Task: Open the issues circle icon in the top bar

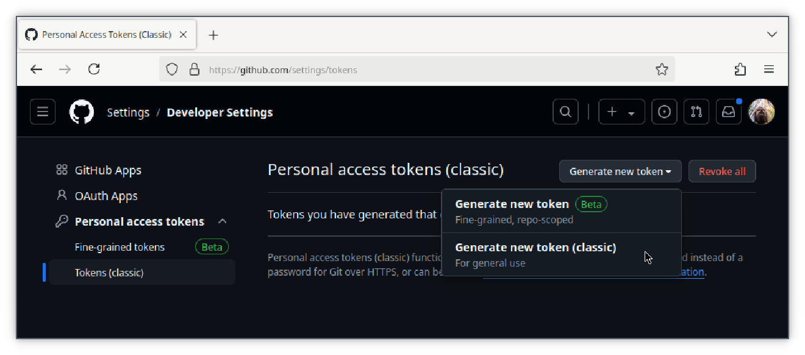Action: pos(664,112)
